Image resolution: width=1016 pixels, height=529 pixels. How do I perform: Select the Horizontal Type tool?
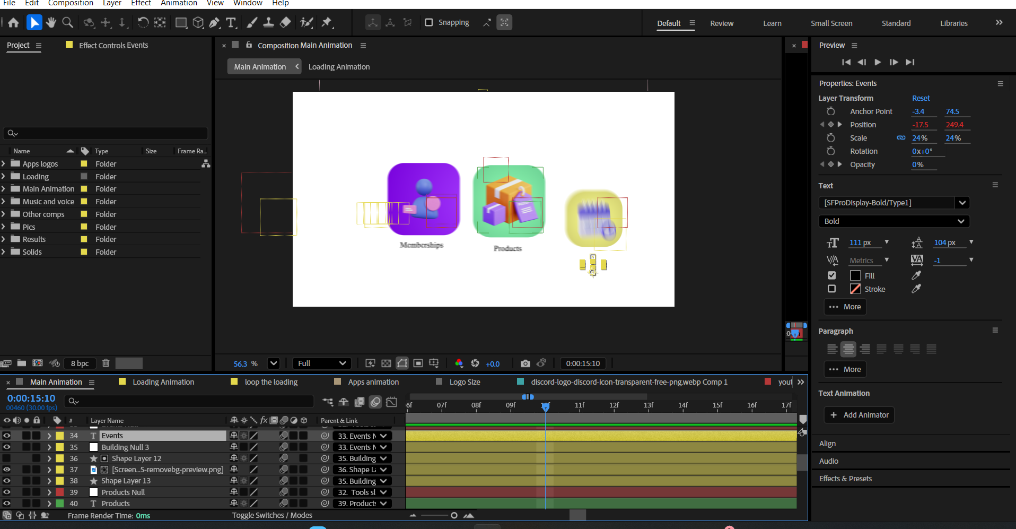[x=231, y=22]
